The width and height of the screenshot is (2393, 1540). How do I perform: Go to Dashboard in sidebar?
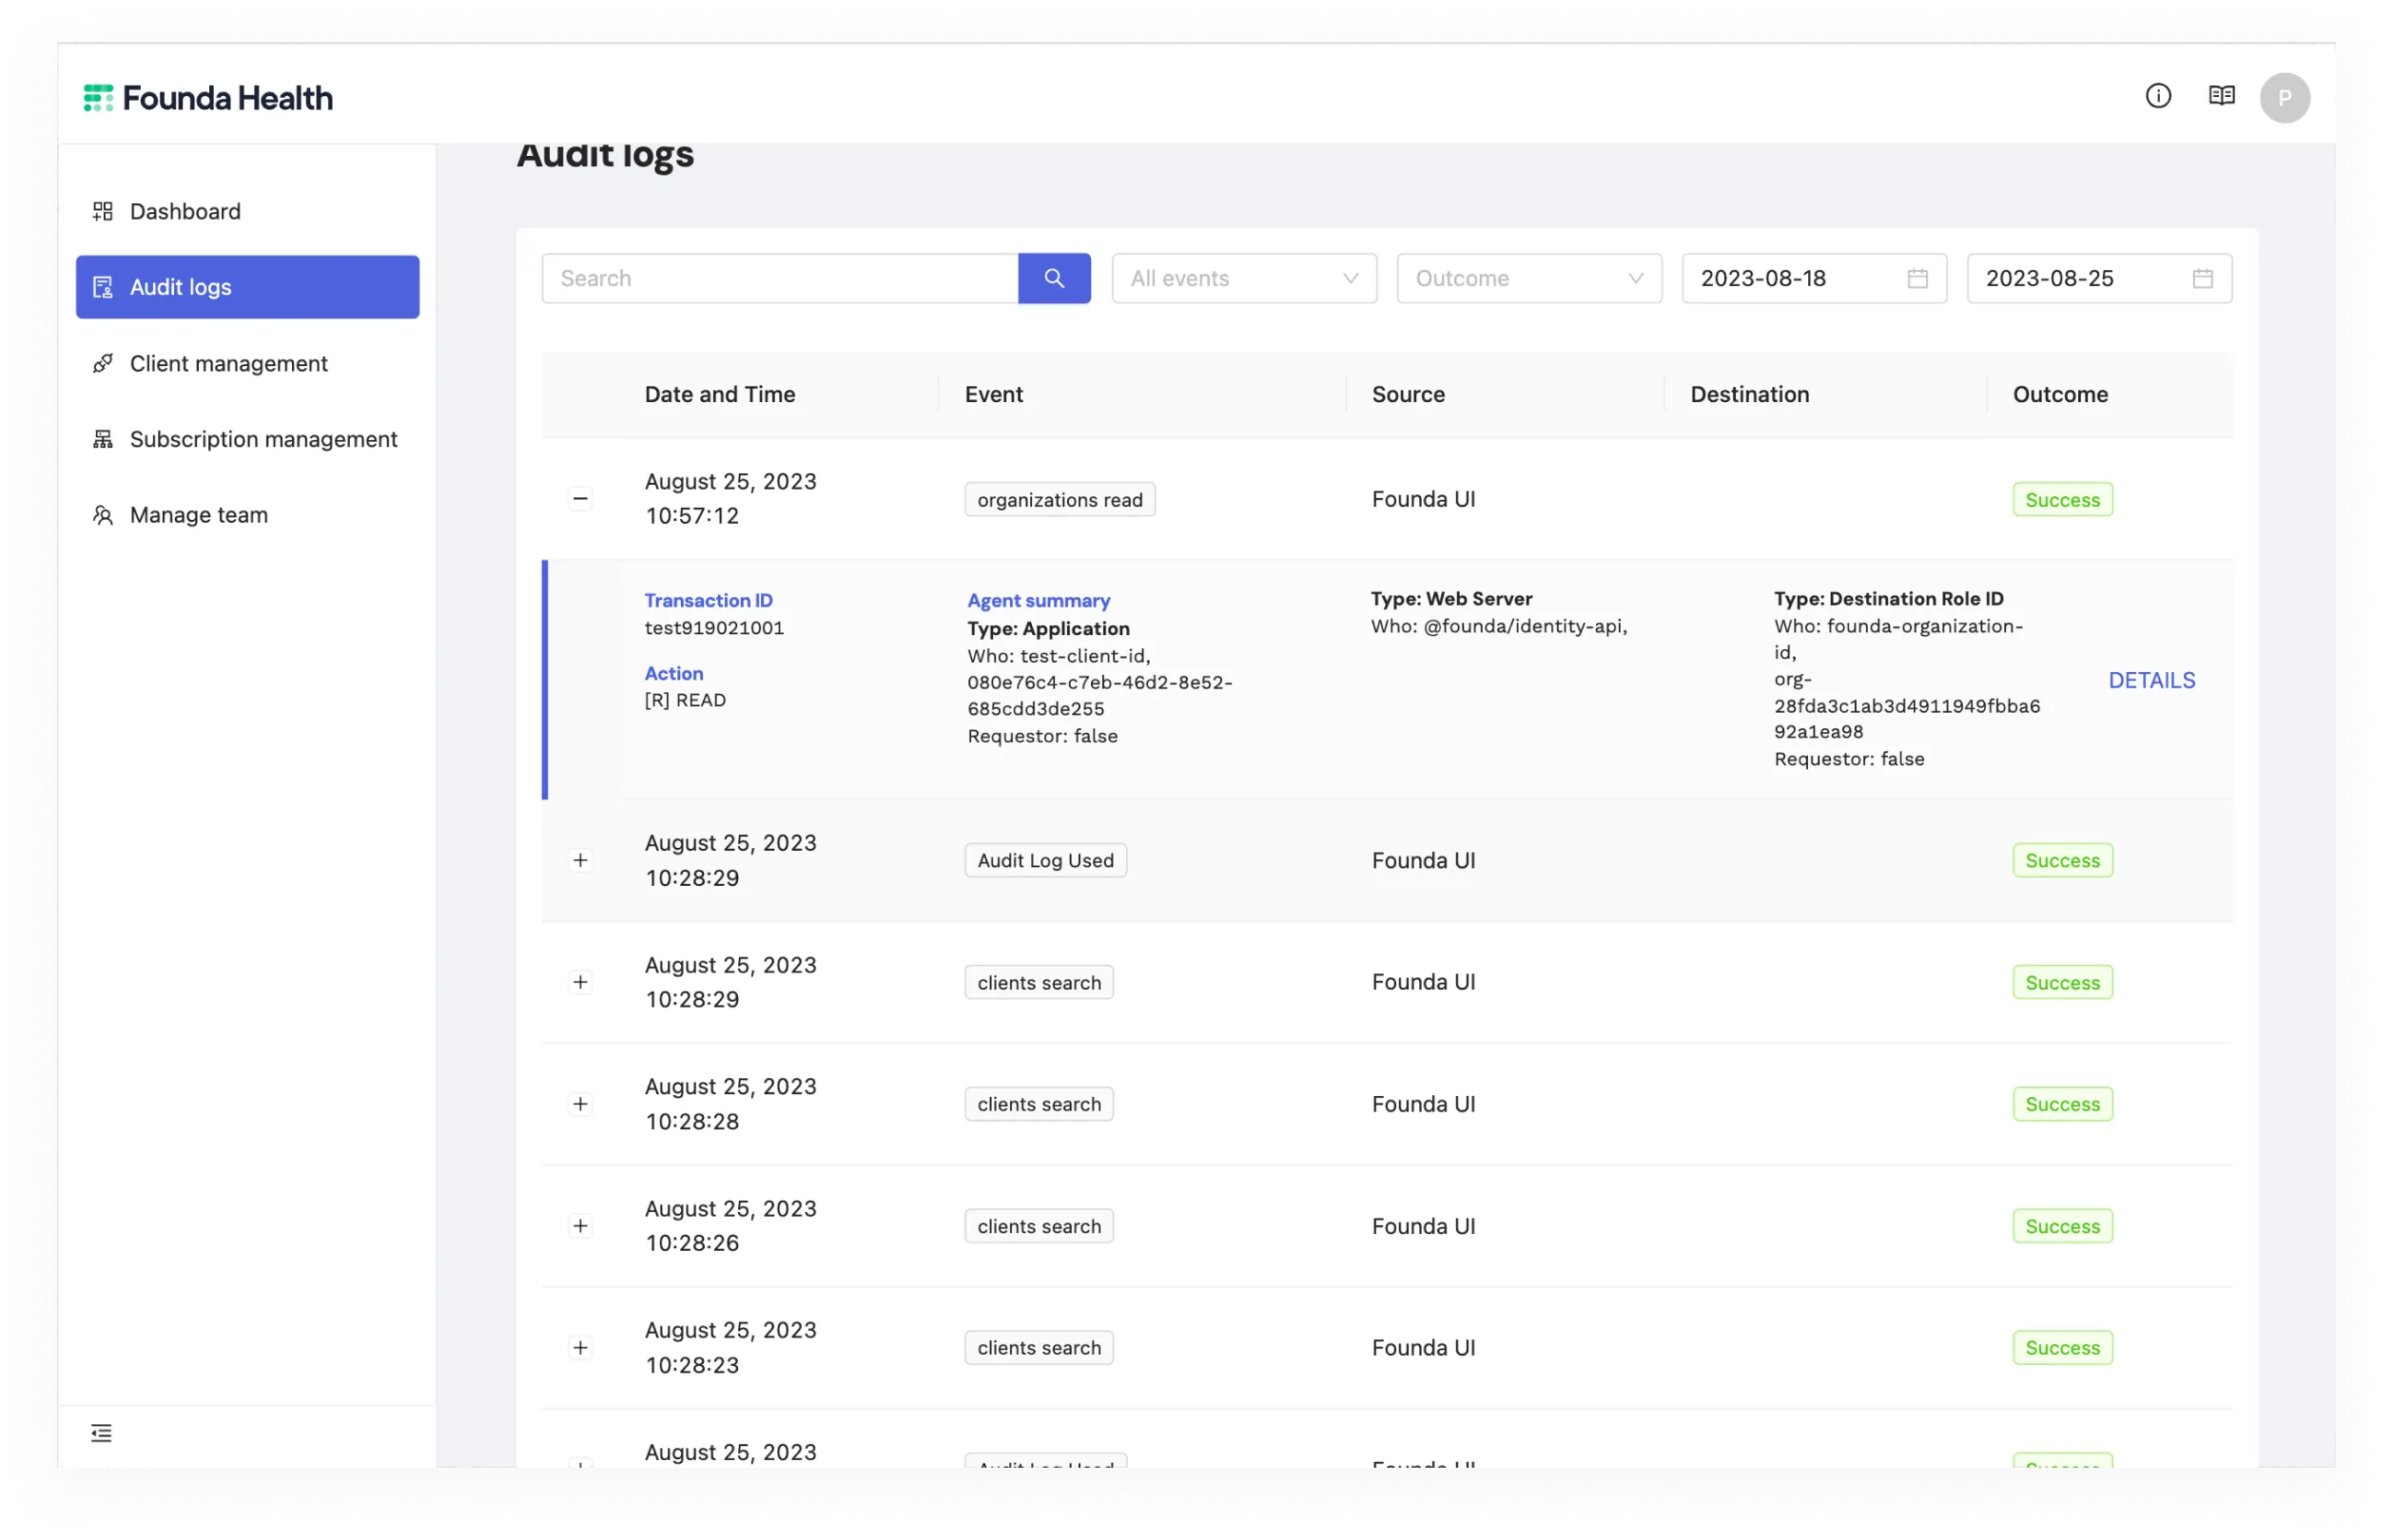[x=247, y=211]
